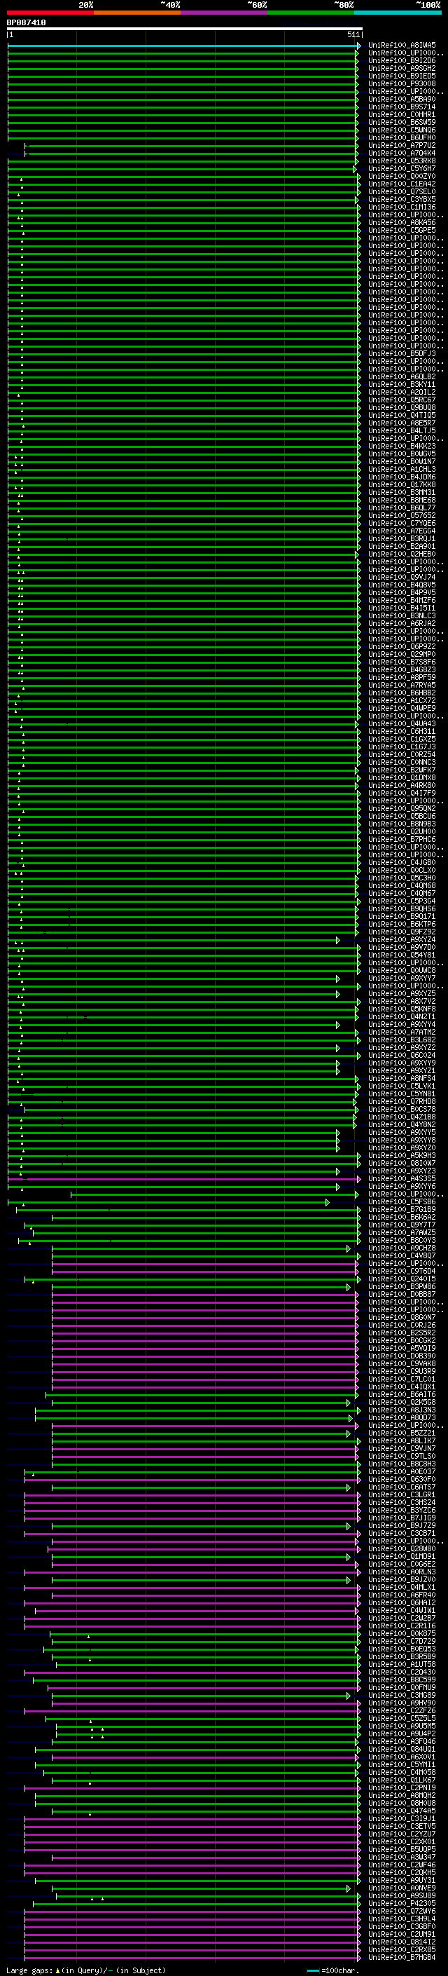This screenshot has height=1976, width=448.
Task: Select the BP087410 query label
Action: pos(26,23)
